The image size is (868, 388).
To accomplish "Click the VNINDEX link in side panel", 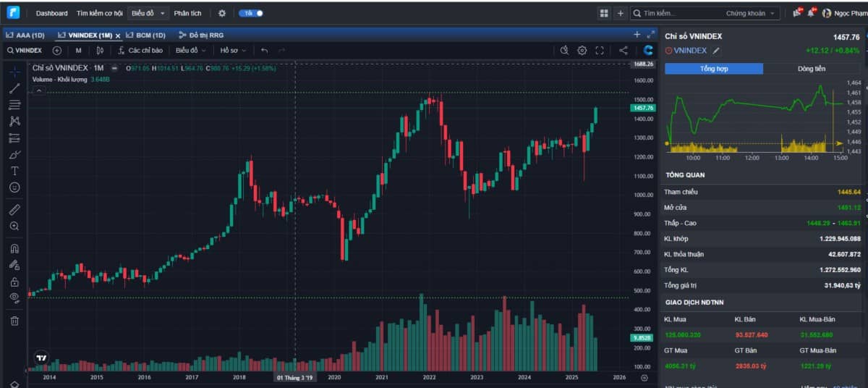I will tap(691, 51).
